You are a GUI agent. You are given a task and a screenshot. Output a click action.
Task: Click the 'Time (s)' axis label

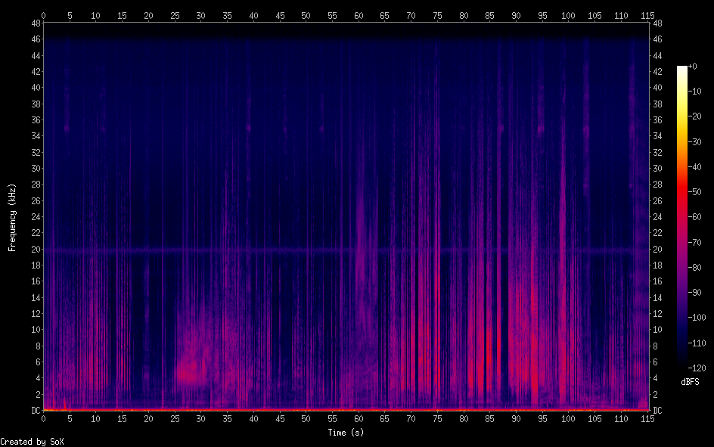(x=346, y=433)
